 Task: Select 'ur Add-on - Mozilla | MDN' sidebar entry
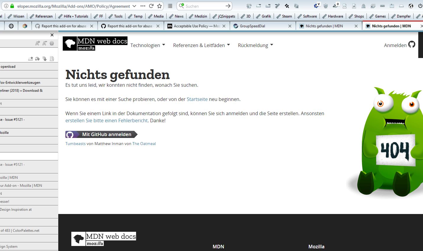(29, 186)
